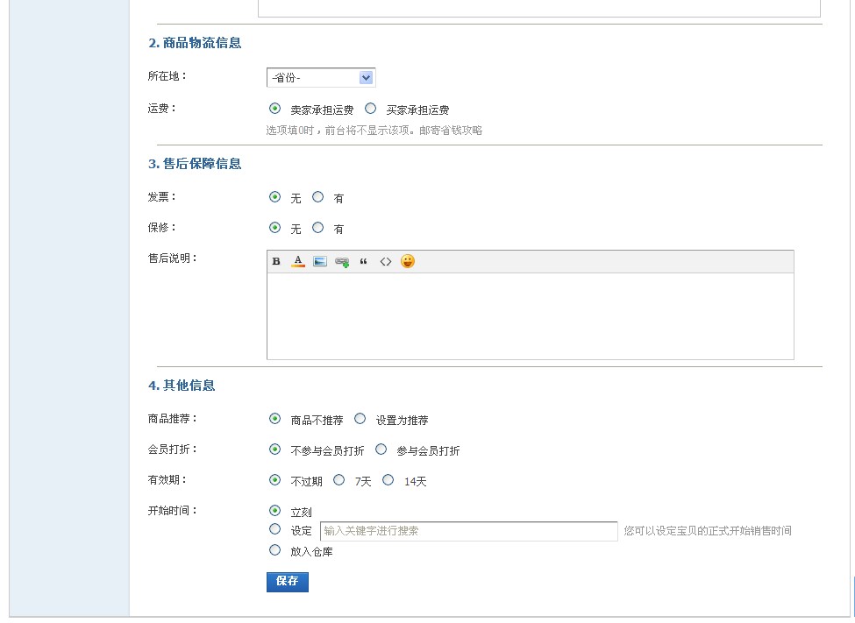
Task: Choose 有 for the 发票 invoice option
Action: pos(318,196)
